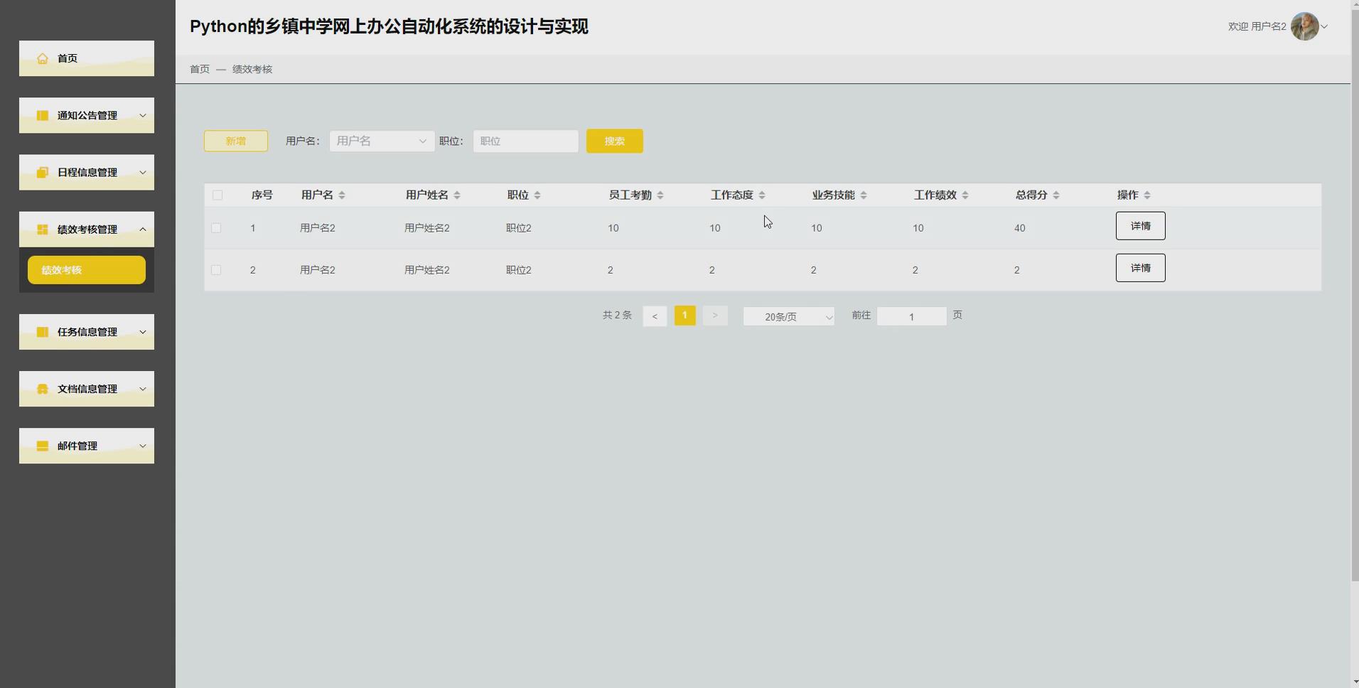The image size is (1359, 688).
Task: Check the select-all checkbox in table header
Action: tap(217, 195)
